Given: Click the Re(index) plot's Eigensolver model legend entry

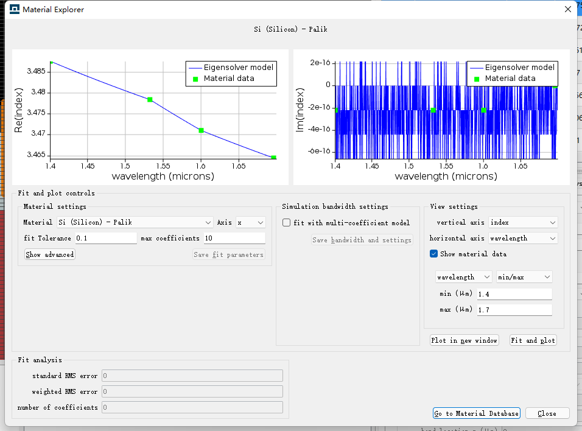Looking at the screenshot, I should (x=231, y=67).
